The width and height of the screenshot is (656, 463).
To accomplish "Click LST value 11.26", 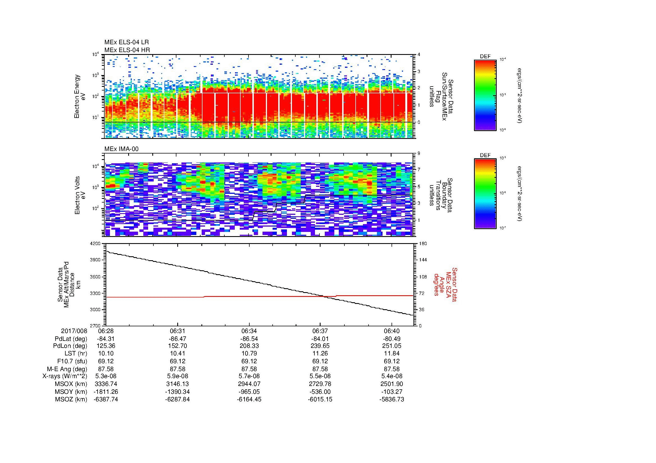I will [320, 354].
